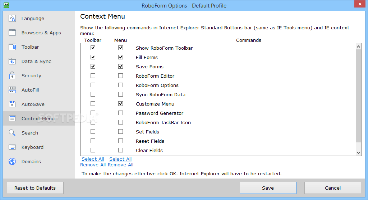Check Toolbar box for Customize Menu

(x=93, y=103)
